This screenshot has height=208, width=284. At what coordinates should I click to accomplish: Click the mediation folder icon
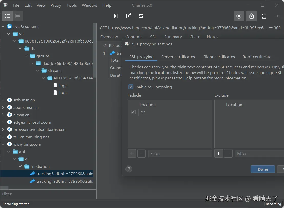pyautogui.click(x=27, y=166)
